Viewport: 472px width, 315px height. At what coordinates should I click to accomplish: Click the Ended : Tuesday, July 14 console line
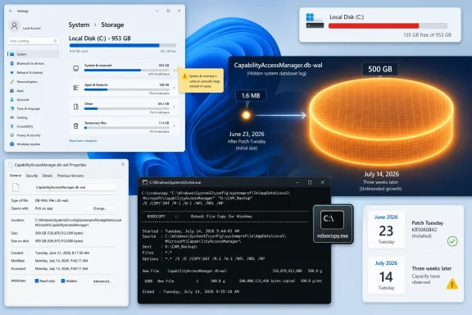pyautogui.click(x=191, y=291)
